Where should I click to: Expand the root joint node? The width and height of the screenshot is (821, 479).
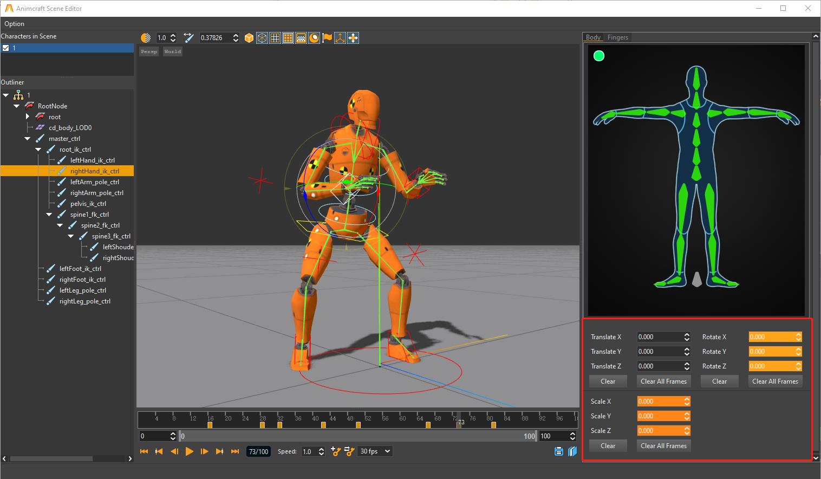pyautogui.click(x=28, y=117)
